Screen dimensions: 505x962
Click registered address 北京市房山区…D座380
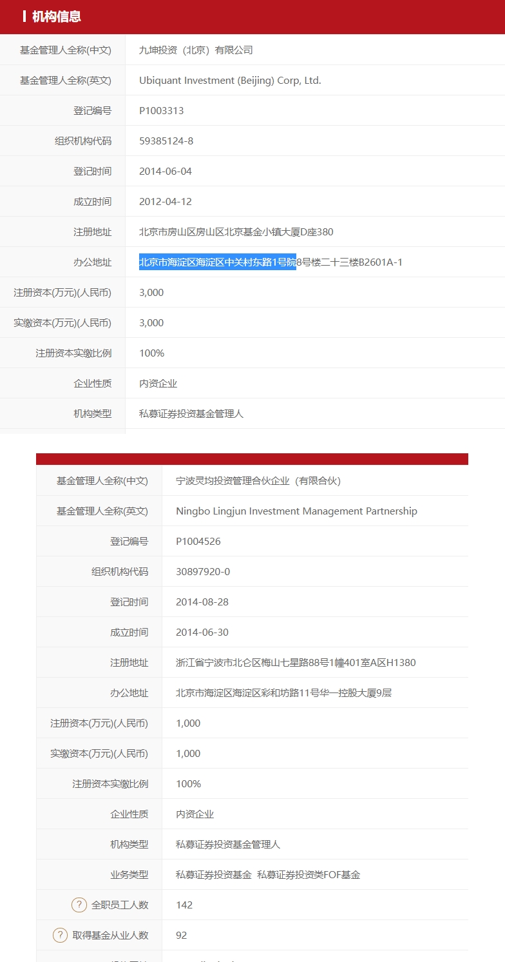click(x=236, y=231)
